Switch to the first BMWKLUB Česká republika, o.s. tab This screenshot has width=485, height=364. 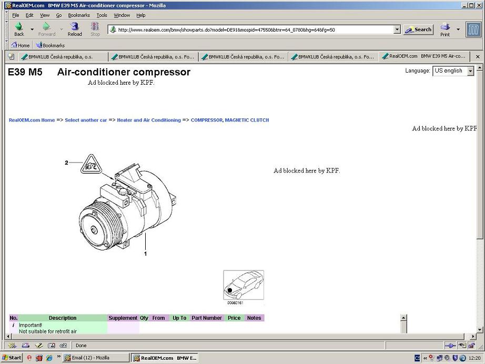[x=63, y=57]
